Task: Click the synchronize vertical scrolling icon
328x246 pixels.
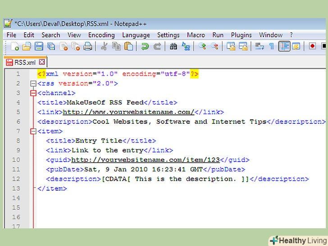Action: point(231,46)
